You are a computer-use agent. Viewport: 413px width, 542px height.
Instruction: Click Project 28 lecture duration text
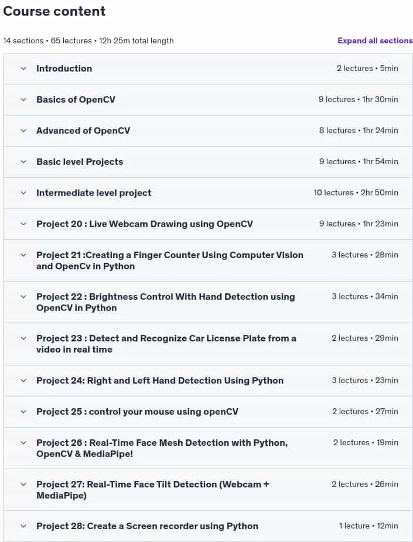[x=387, y=526]
